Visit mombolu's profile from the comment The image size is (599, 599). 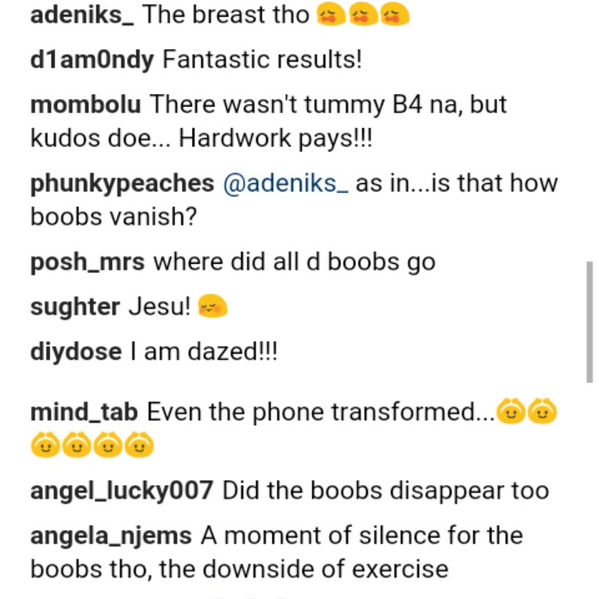tap(86, 104)
